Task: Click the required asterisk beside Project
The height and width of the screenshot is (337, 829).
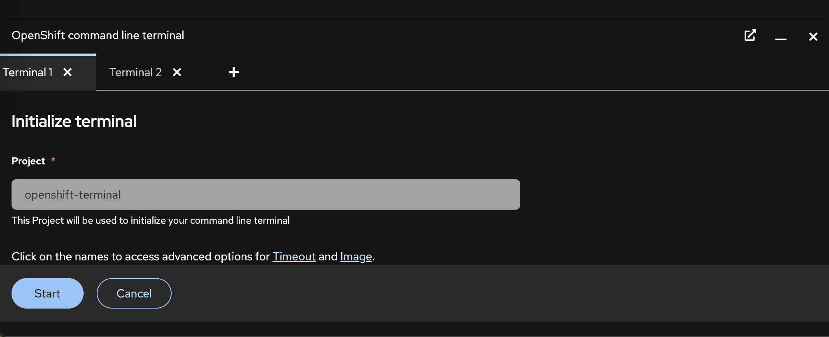Action: click(x=53, y=160)
